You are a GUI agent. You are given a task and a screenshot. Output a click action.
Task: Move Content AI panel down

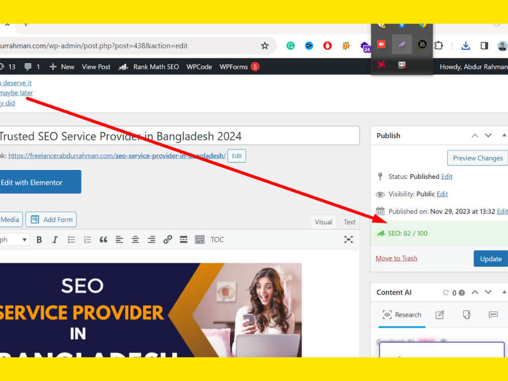point(488,292)
